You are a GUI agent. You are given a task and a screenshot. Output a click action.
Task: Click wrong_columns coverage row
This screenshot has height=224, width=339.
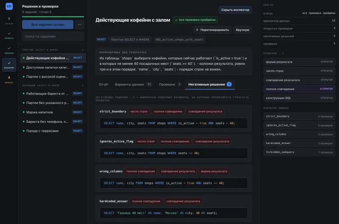[299, 134]
